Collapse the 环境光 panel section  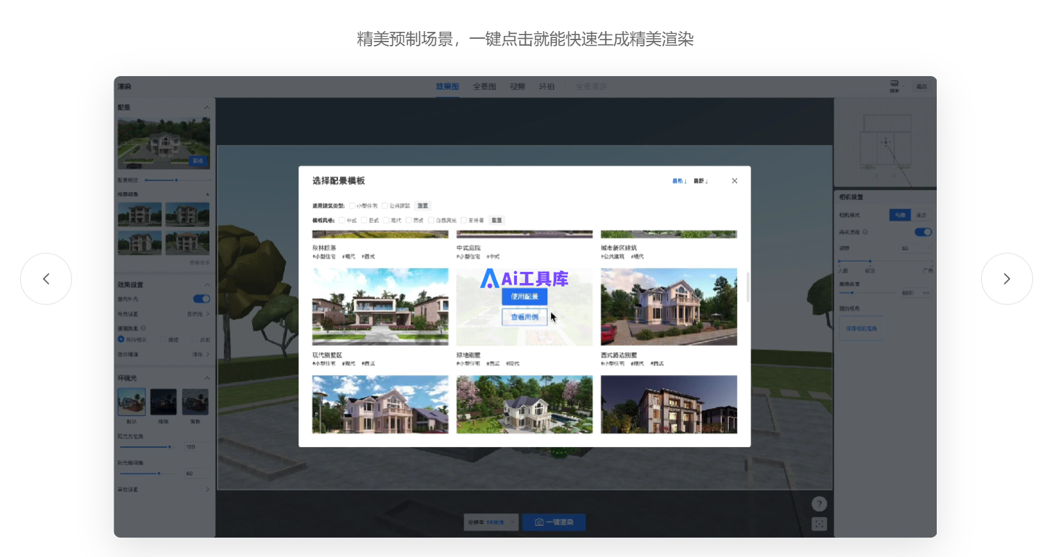click(x=206, y=378)
